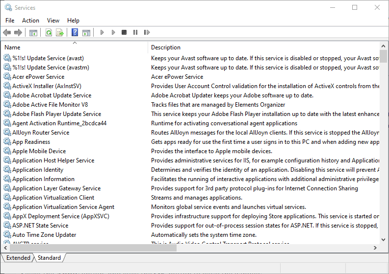The height and width of the screenshot is (274, 389).
Task: Click the vertical scrollbar down arrow
Action: (383, 240)
